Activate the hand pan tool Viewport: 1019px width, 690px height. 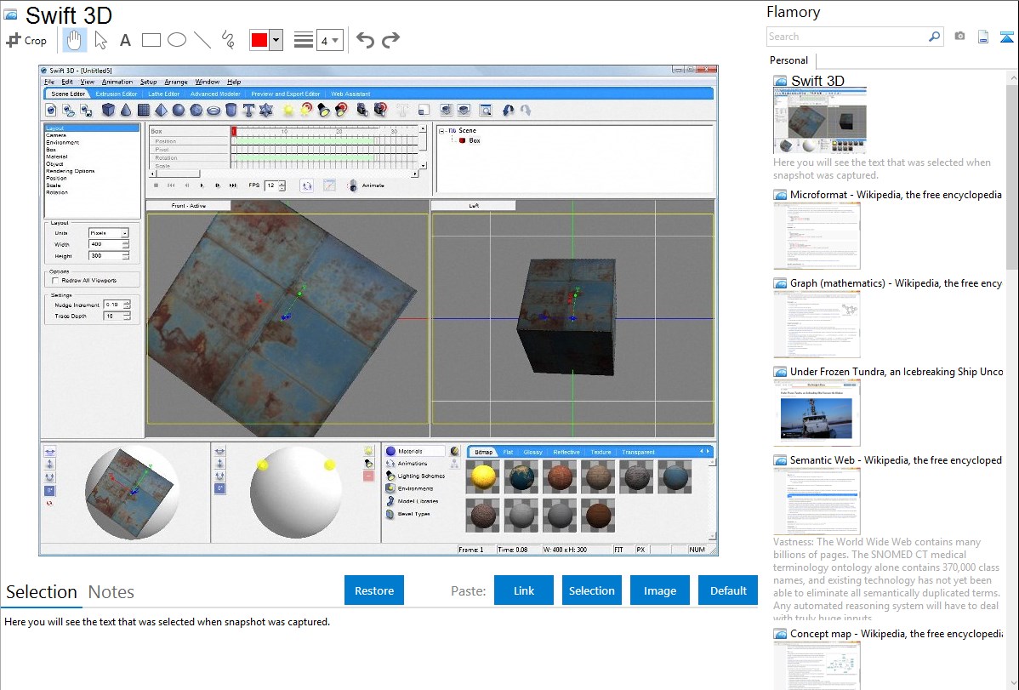[x=75, y=40]
